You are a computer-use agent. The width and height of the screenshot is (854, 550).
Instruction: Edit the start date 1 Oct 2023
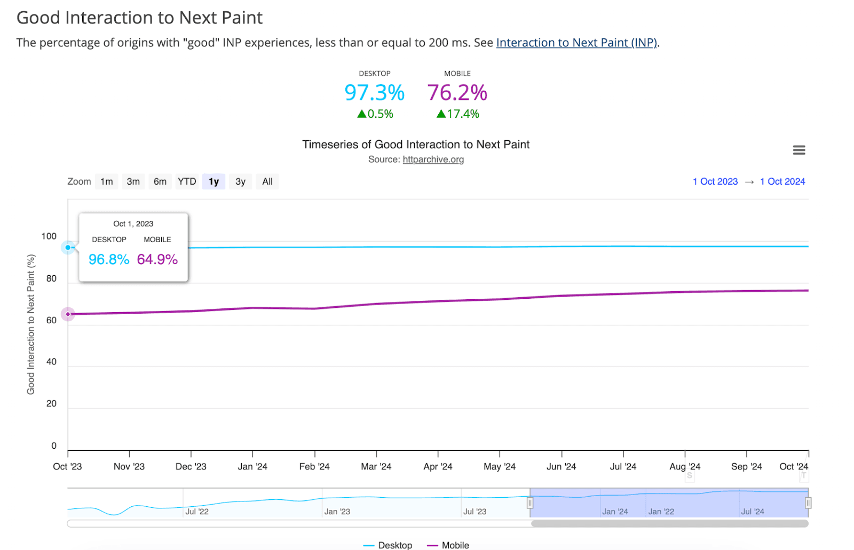click(x=715, y=181)
